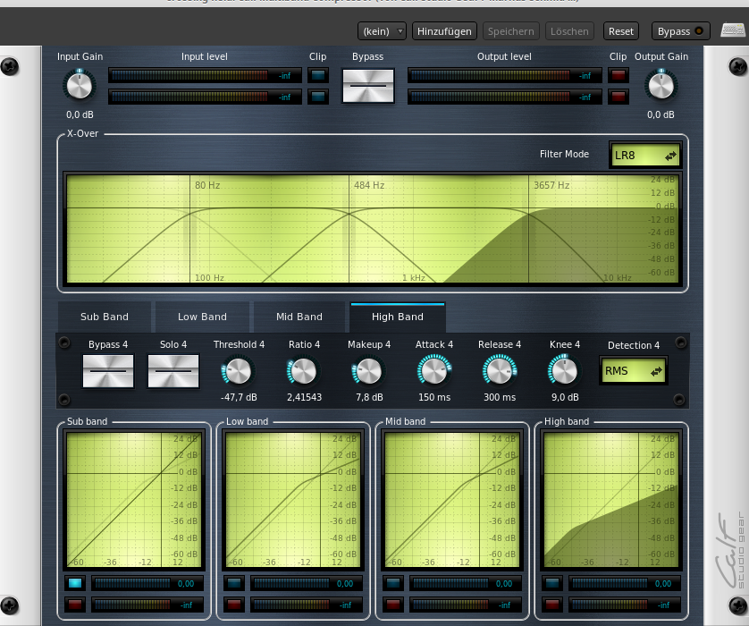
Task: Click the Sub band compression graph
Action: [x=134, y=500]
